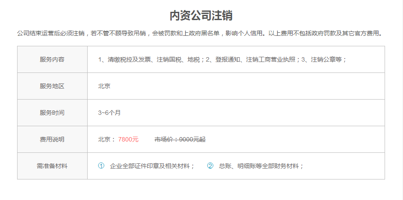Screen dimensions: 403x200
Task: Click the 北京 service region value
Action: [104, 86]
